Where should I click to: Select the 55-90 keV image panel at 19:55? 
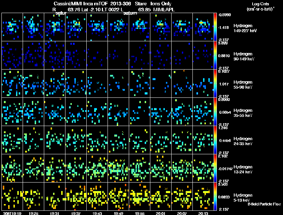click(x=139, y=84)
